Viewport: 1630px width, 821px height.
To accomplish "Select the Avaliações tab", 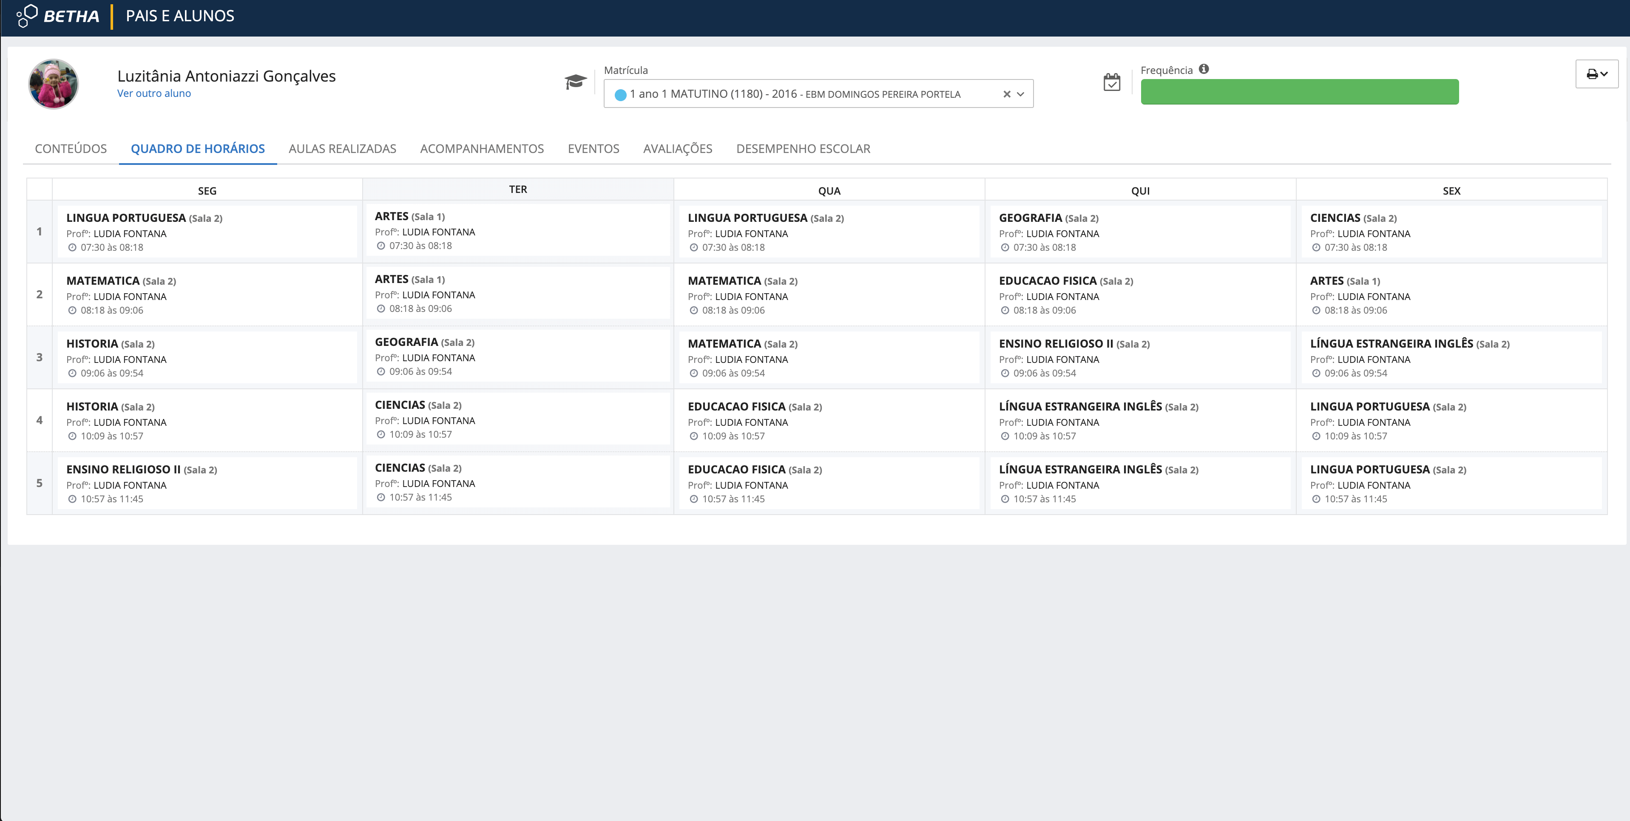I will point(677,149).
